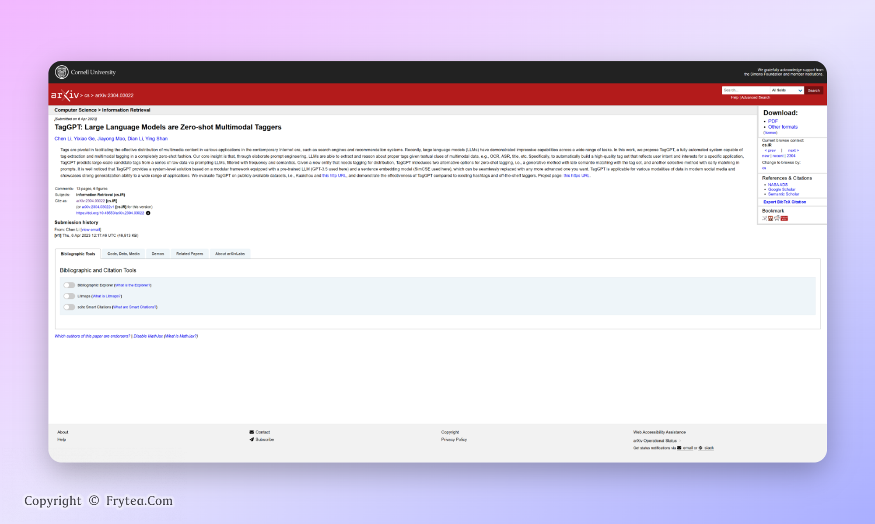Expand arXiv Operational Status chevron
This screenshot has height=524, width=875.
coord(680,441)
